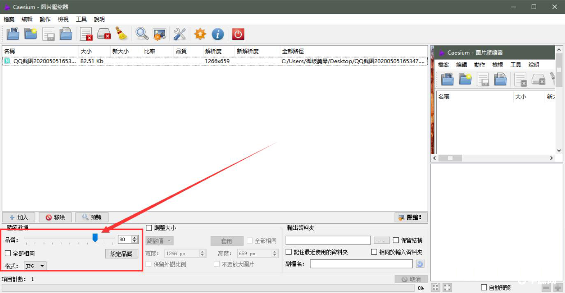Start compression via the image-with-gear icon

pyautogui.click(x=160, y=34)
